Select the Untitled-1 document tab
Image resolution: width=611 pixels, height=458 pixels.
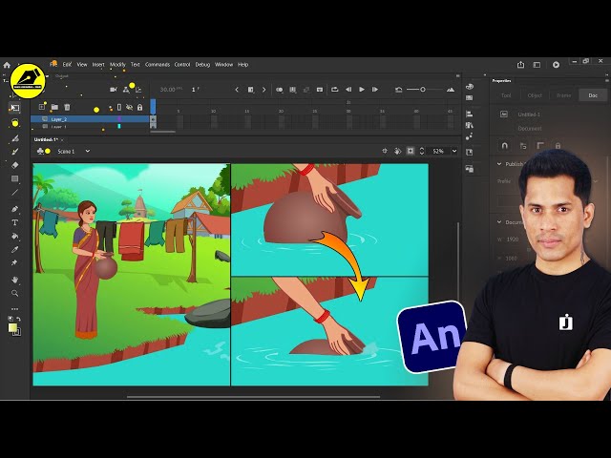[46, 140]
